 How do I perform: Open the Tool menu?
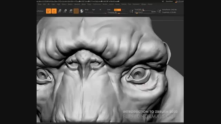(129, 4)
